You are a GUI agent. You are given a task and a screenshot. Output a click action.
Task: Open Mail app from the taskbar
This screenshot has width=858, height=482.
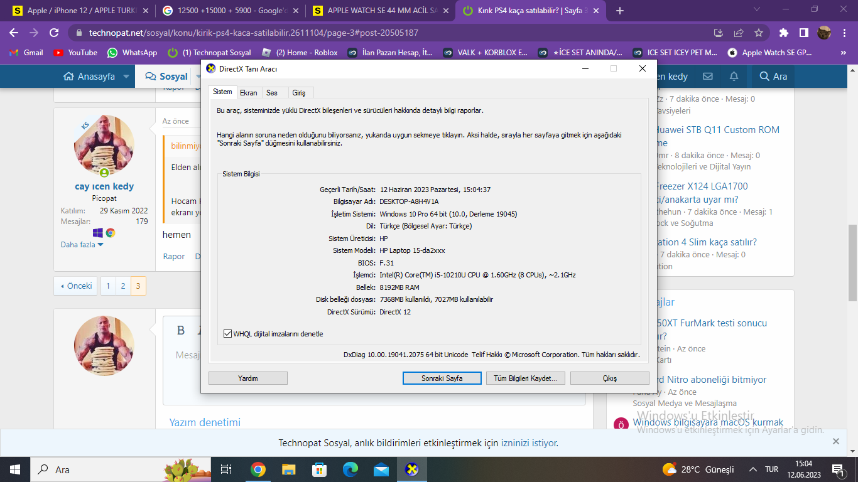coord(381,469)
